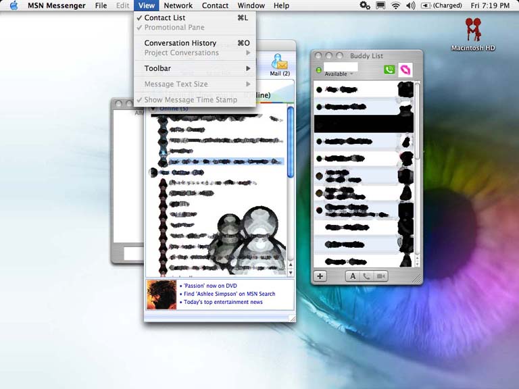Start a video chat from Buddy List
This screenshot has height=389, width=519.
click(380, 276)
